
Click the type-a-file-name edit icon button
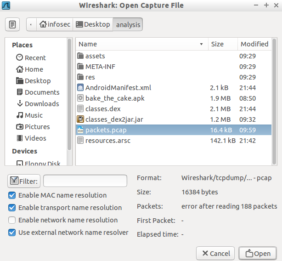(12, 24)
